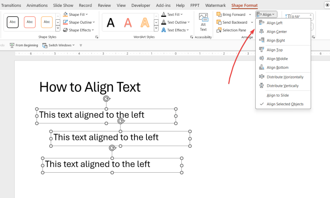Screen dimensions: 330x198
Task: Open the Developer ribbon tab
Action: click(x=141, y=6)
